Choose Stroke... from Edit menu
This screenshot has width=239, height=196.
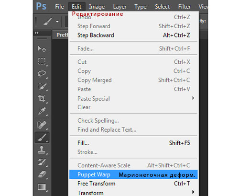pos(133,152)
